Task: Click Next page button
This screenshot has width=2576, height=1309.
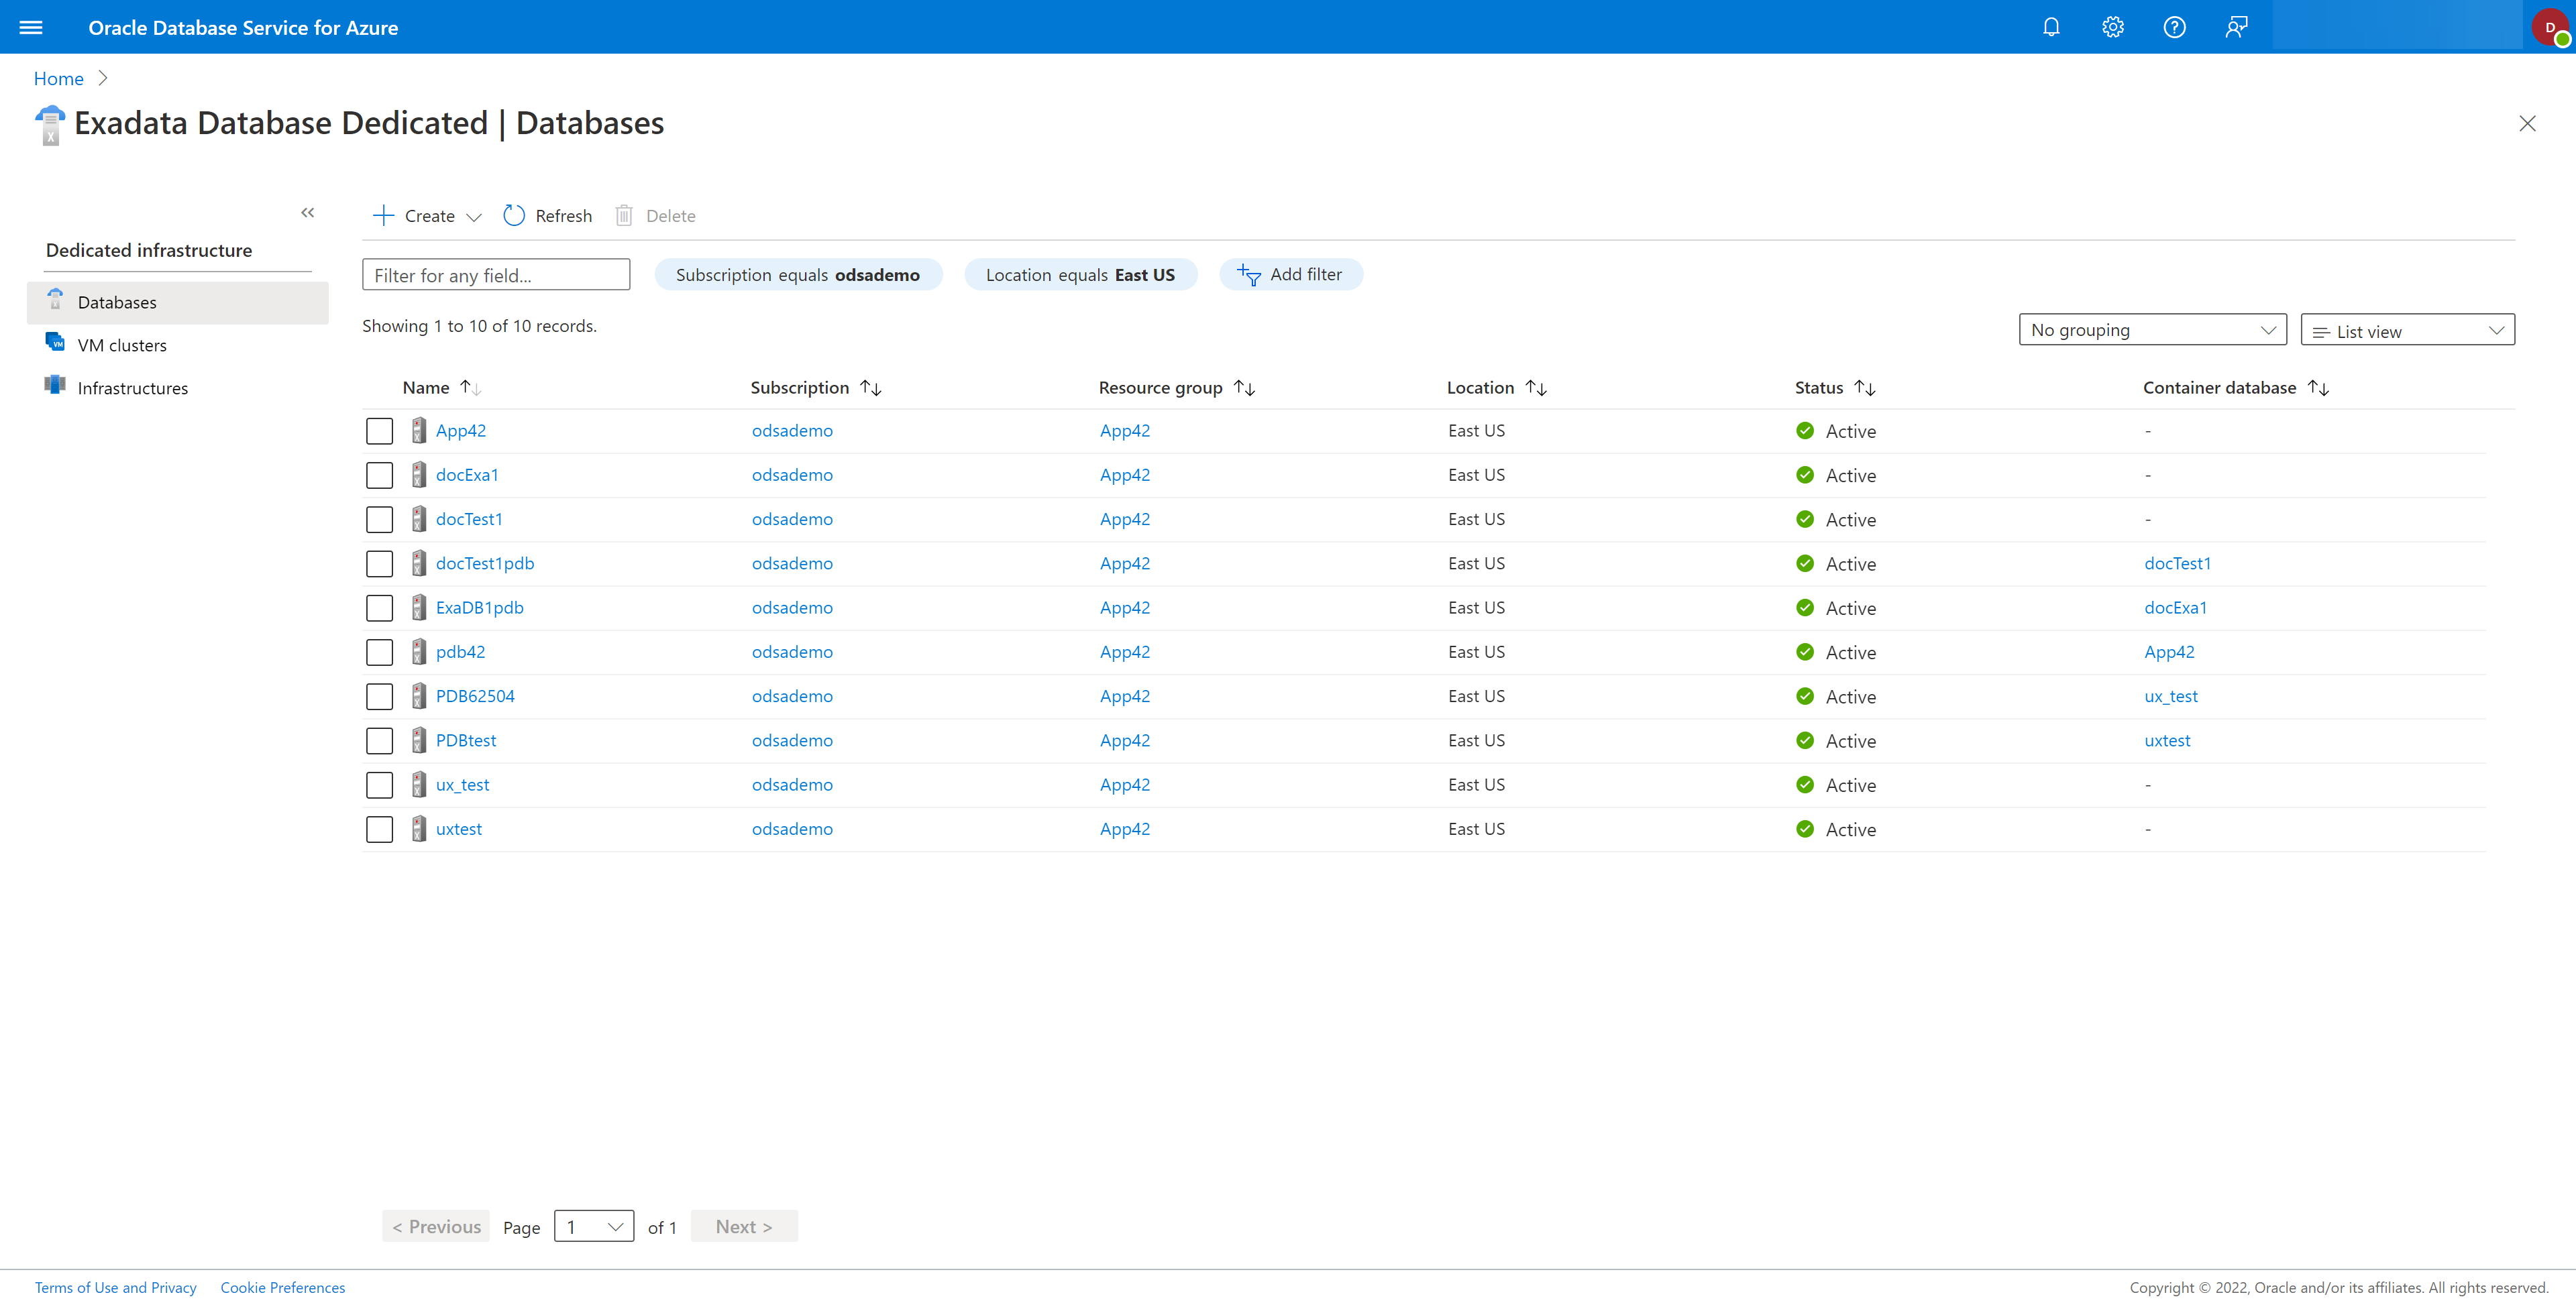Action: [x=744, y=1226]
